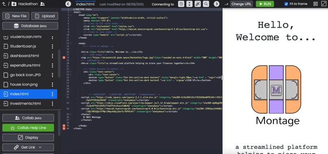
Task: Click the Upload button
Action: [x=45, y=16]
